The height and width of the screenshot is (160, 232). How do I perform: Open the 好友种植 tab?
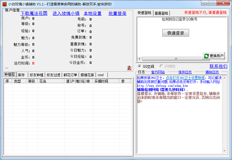[x=37, y=75]
